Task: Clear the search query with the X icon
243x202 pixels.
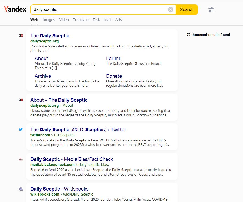Action: point(171,10)
